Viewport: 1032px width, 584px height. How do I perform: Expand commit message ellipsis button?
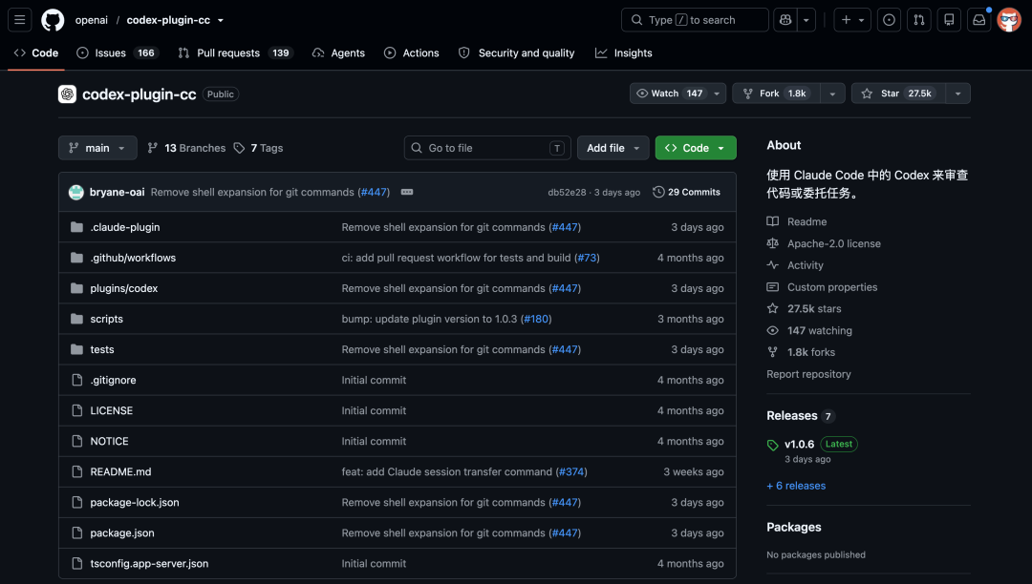[x=407, y=192]
